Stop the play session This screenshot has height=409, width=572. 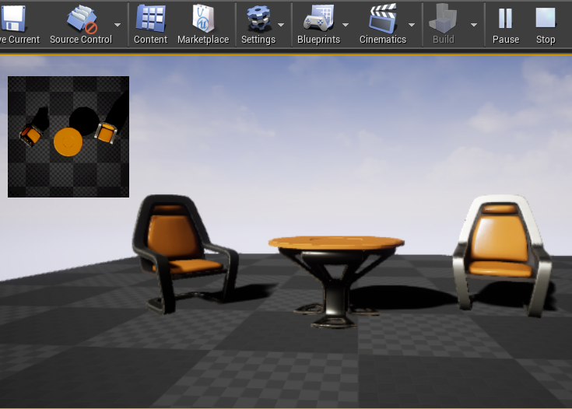pos(546,24)
